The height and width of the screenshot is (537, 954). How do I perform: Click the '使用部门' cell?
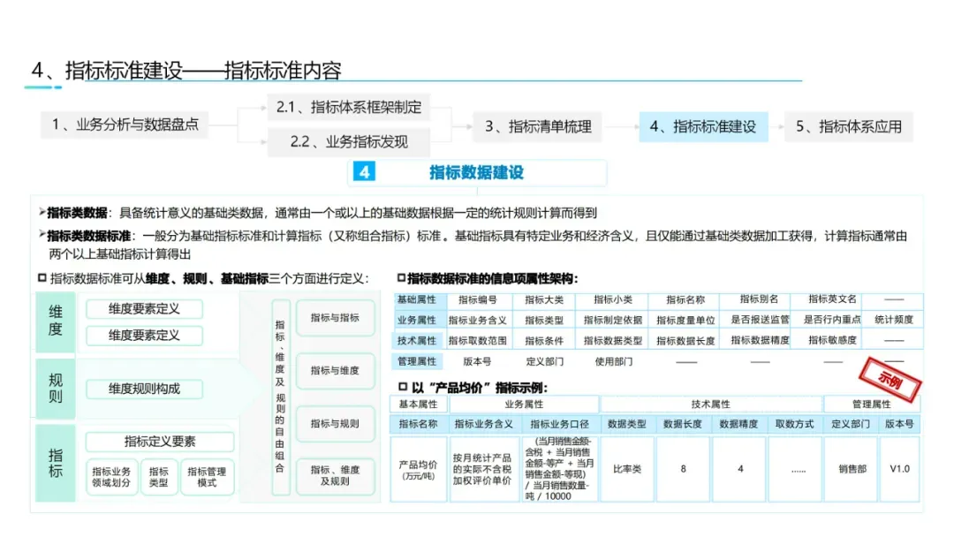pyautogui.click(x=613, y=361)
